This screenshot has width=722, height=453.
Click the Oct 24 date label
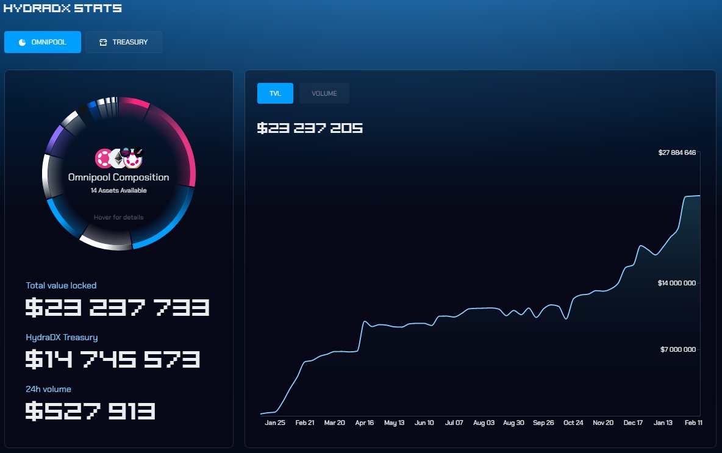pos(573,423)
